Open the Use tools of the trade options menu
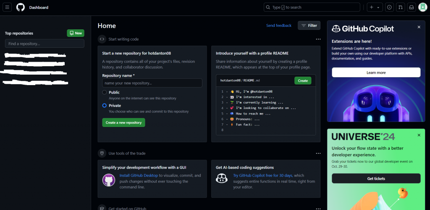The height and width of the screenshot is (210, 430). click(318, 153)
